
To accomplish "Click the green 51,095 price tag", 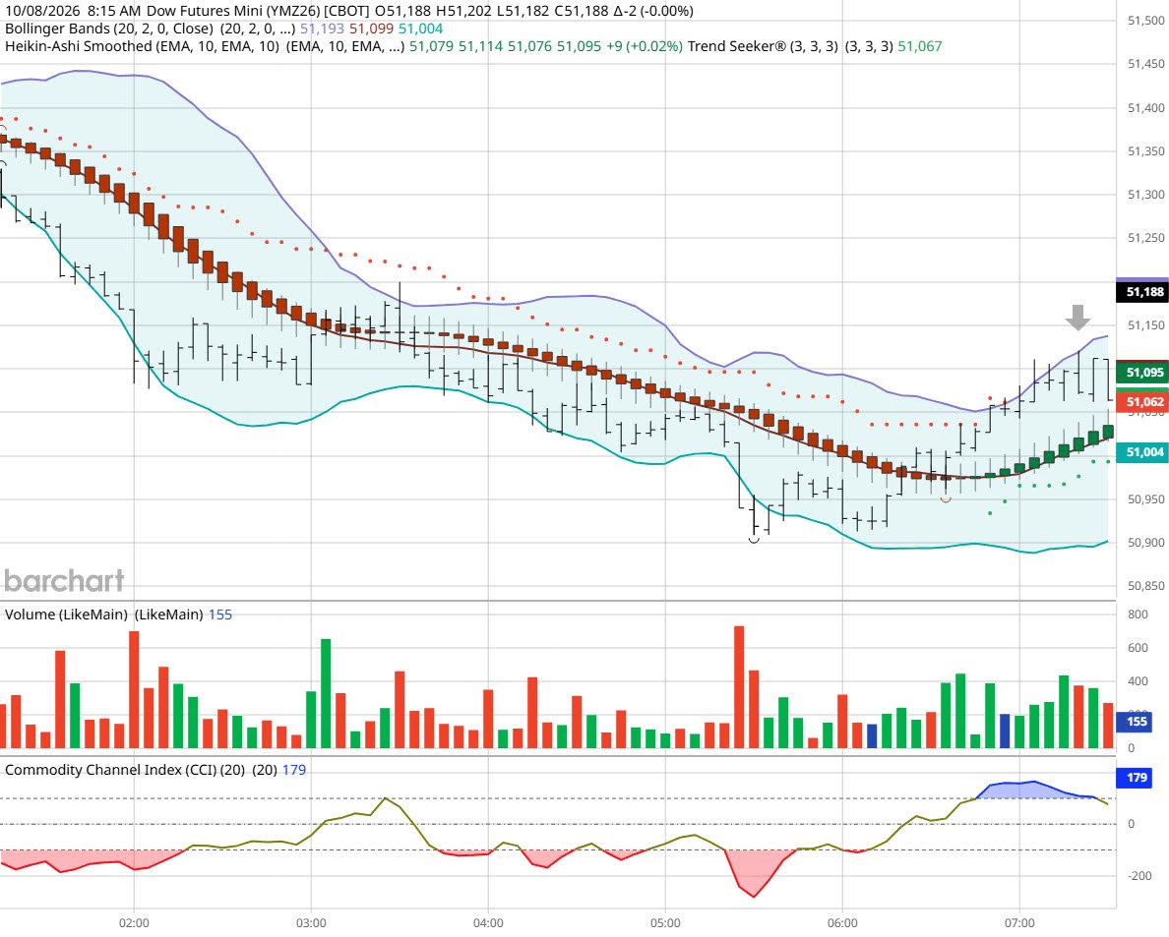I will click(1142, 373).
